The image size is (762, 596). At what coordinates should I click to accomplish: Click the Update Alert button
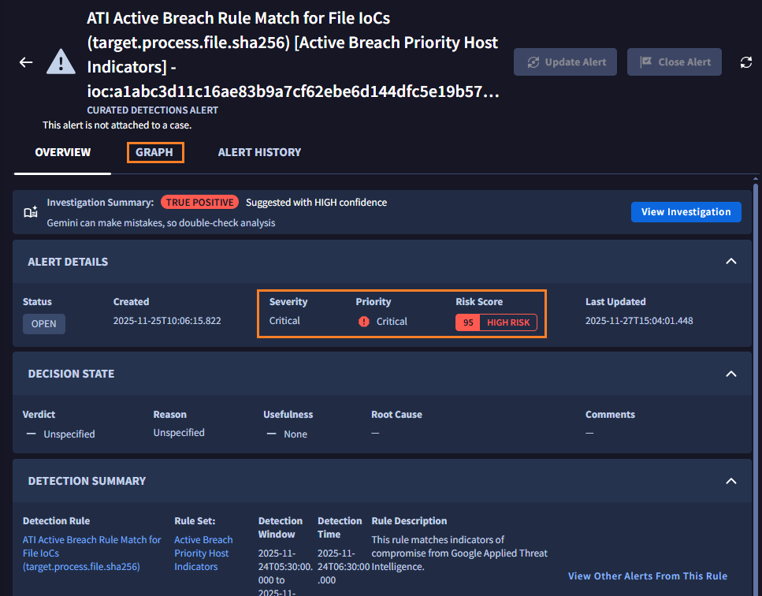click(x=567, y=62)
